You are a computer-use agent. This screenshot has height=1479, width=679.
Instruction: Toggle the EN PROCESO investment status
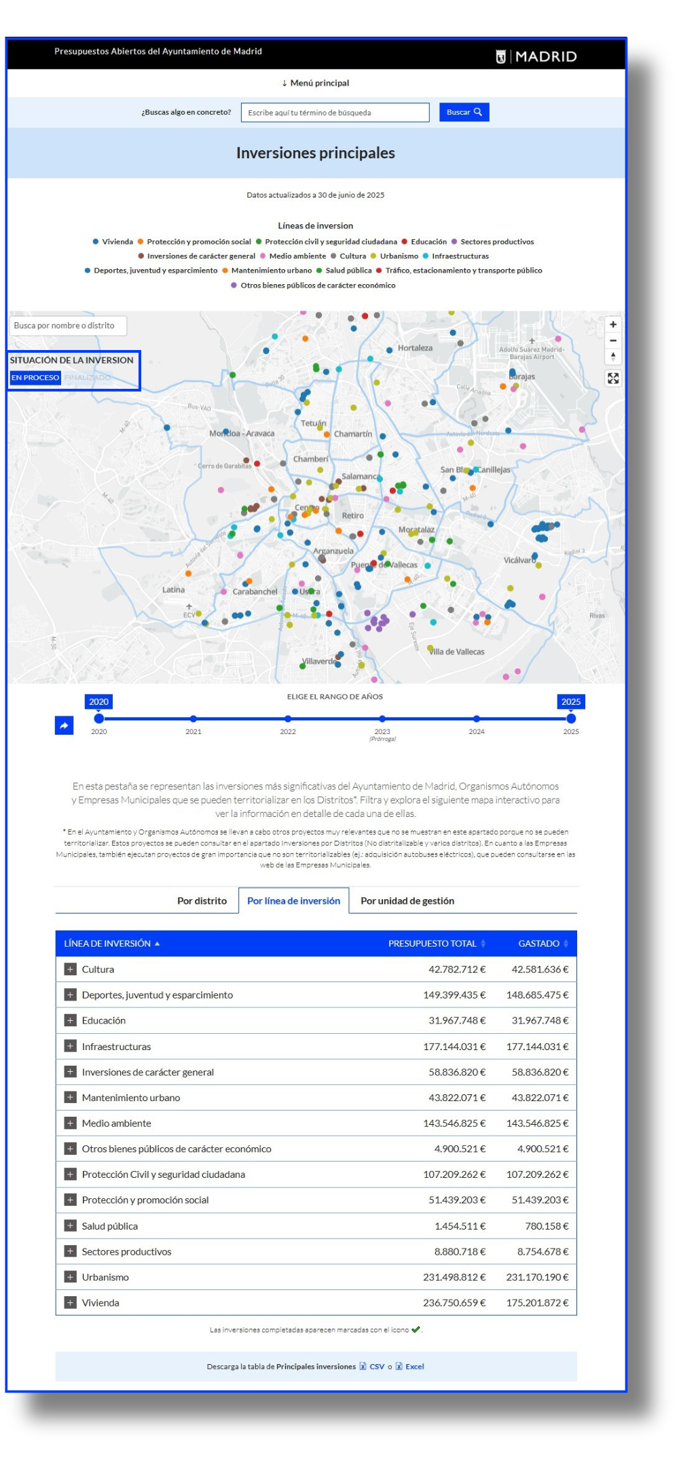coord(35,378)
